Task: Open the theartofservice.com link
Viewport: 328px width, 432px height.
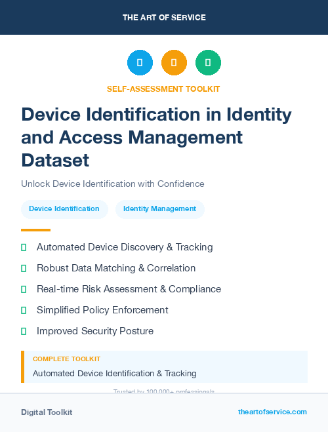Action: (x=272, y=412)
